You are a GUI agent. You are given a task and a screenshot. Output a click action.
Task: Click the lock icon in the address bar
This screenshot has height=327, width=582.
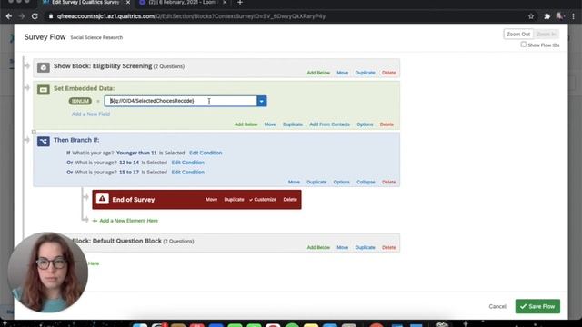pos(51,16)
